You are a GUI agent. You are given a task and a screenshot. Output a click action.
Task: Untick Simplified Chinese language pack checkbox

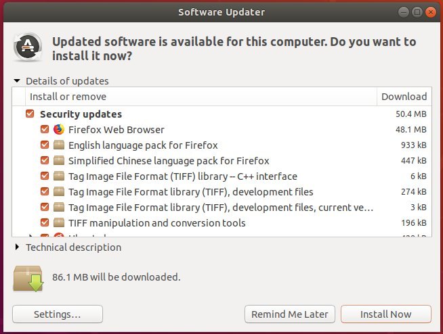[45, 160]
